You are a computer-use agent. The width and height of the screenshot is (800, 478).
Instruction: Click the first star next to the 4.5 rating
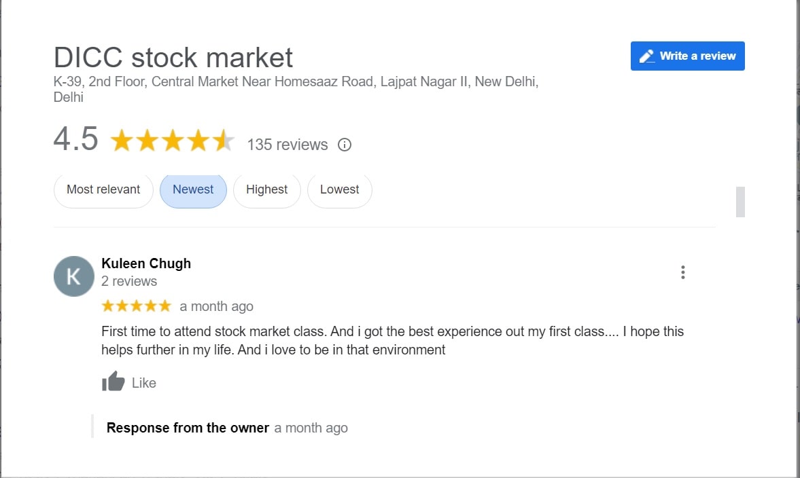[x=123, y=140]
